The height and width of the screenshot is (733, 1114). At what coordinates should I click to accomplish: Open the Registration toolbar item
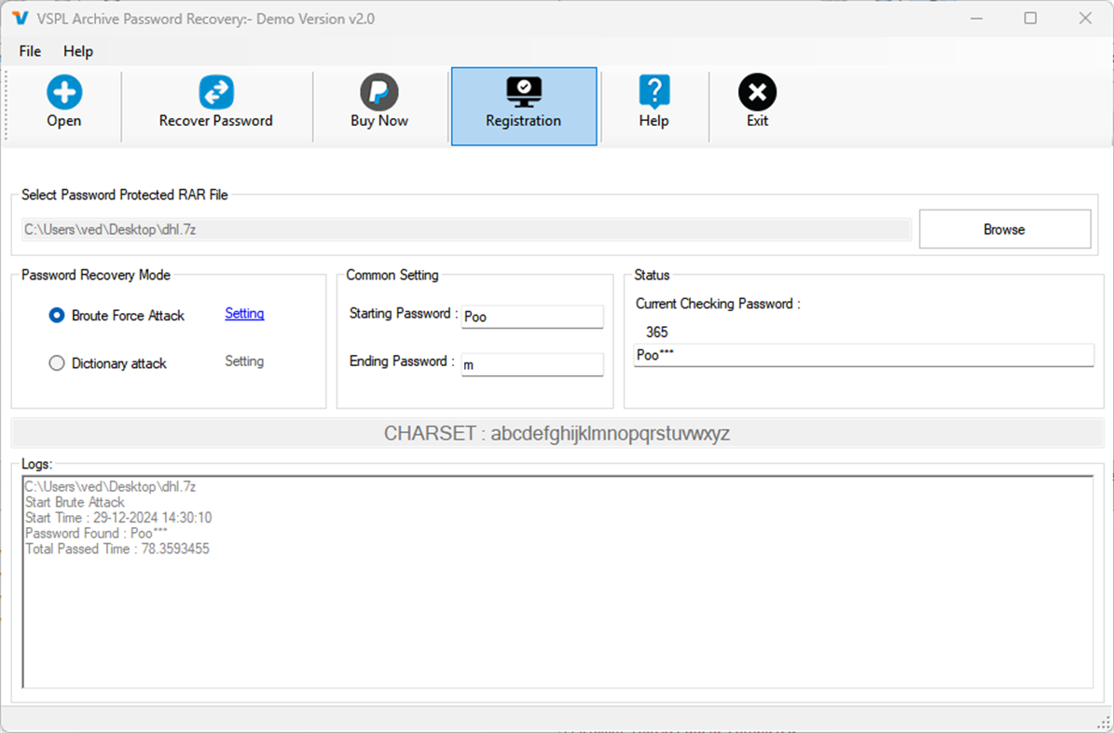coord(524,106)
